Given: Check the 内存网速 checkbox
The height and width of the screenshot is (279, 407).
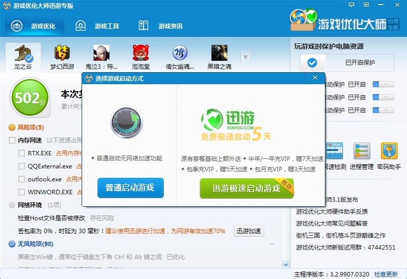Looking at the screenshot, I should pyautogui.click(x=12, y=140).
